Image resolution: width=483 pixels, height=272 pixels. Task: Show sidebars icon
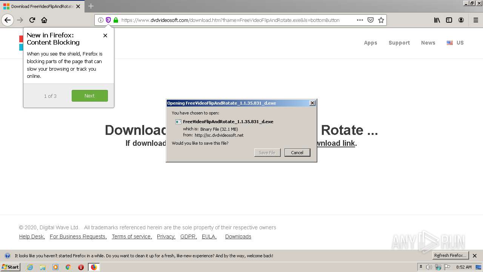pyautogui.click(x=449, y=20)
